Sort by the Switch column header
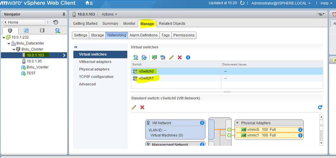This screenshot has height=158, width=336. 176,64
